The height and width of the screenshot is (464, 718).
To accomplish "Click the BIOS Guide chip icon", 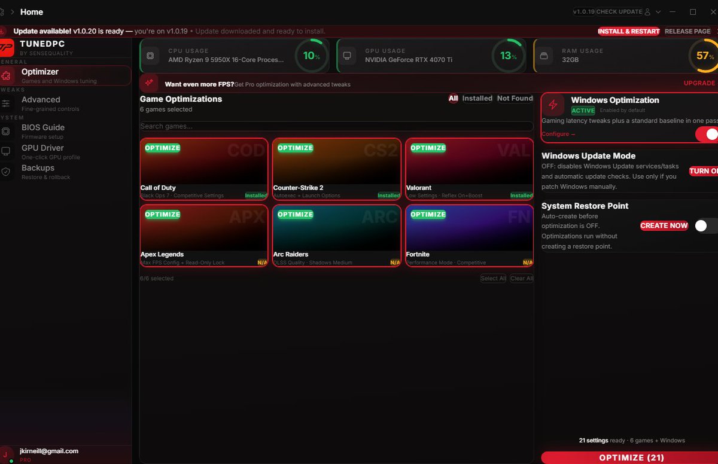I will click(x=6, y=131).
